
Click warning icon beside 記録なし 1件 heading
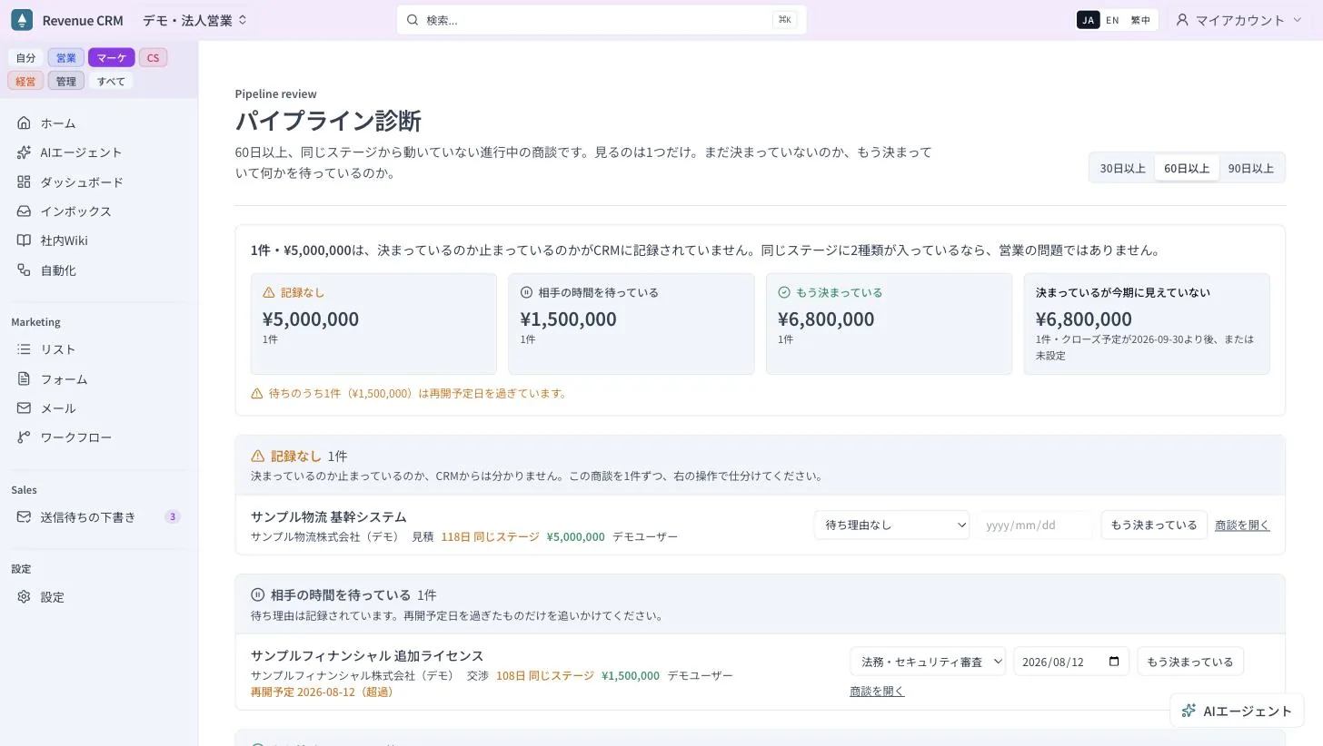click(x=258, y=456)
